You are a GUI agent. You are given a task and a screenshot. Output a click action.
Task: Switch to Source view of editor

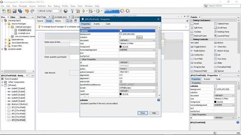pyautogui.click(x=40, y=21)
